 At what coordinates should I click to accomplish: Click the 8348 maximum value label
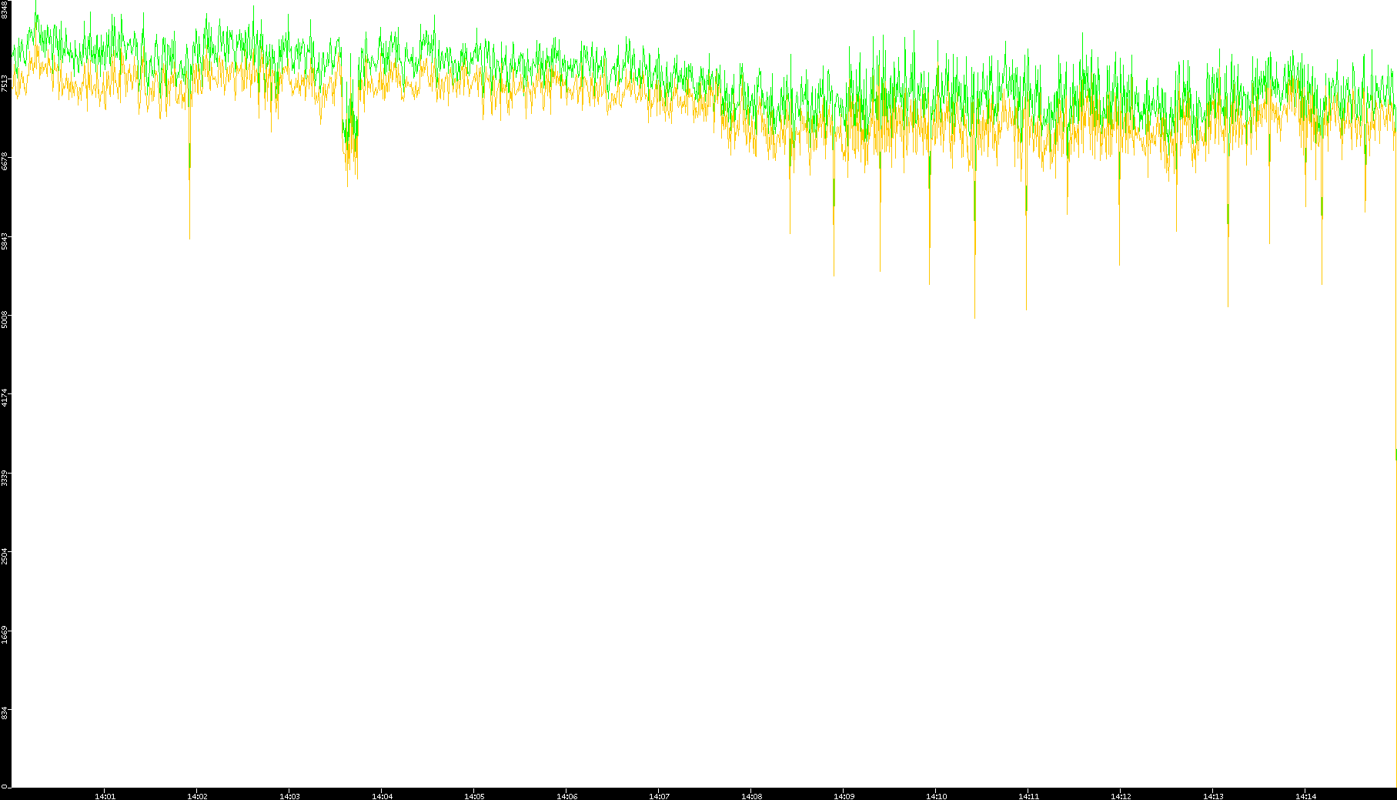(x=5, y=9)
